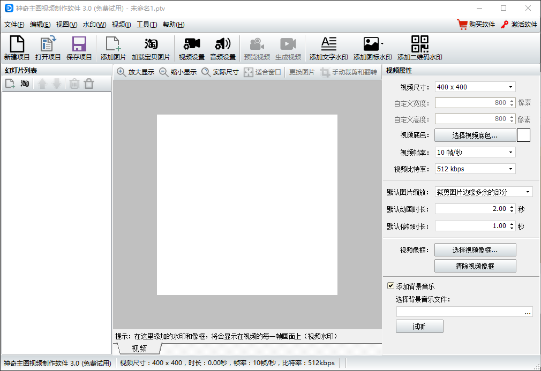The height and width of the screenshot is (371, 541).
Task: Add a text watermark with 添加文字水印
Action: point(328,48)
